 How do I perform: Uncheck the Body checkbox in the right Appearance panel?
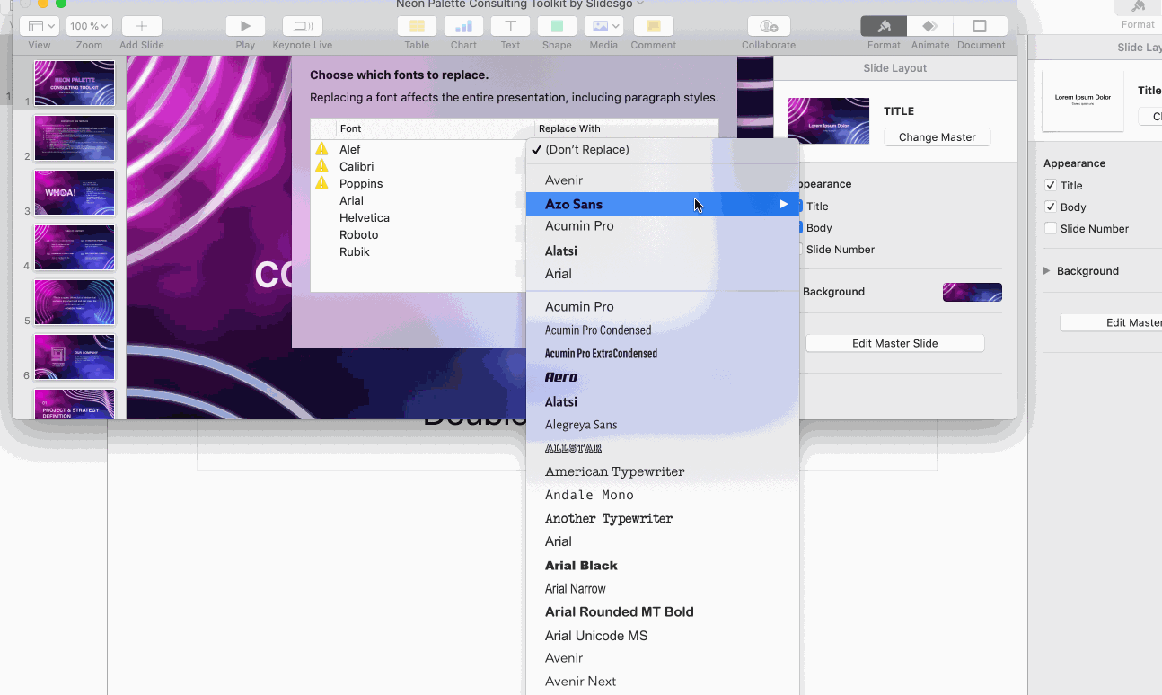[1051, 207]
